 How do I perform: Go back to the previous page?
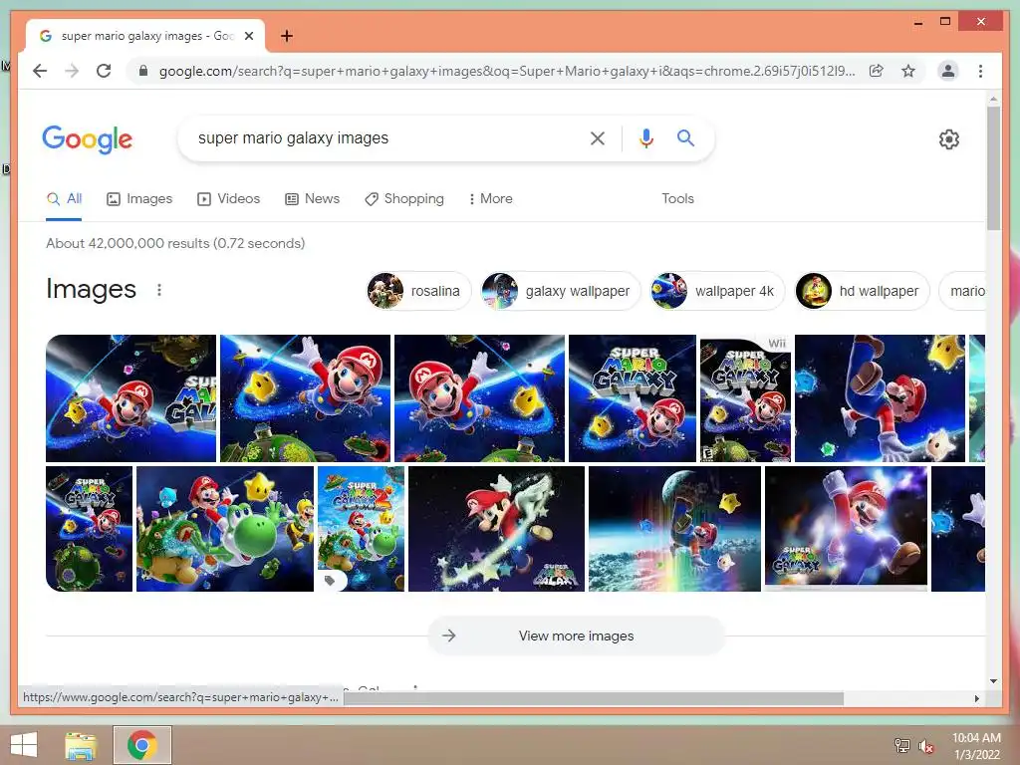coord(40,71)
